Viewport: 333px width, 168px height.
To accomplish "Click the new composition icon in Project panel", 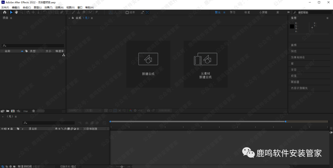I will click(13, 111).
